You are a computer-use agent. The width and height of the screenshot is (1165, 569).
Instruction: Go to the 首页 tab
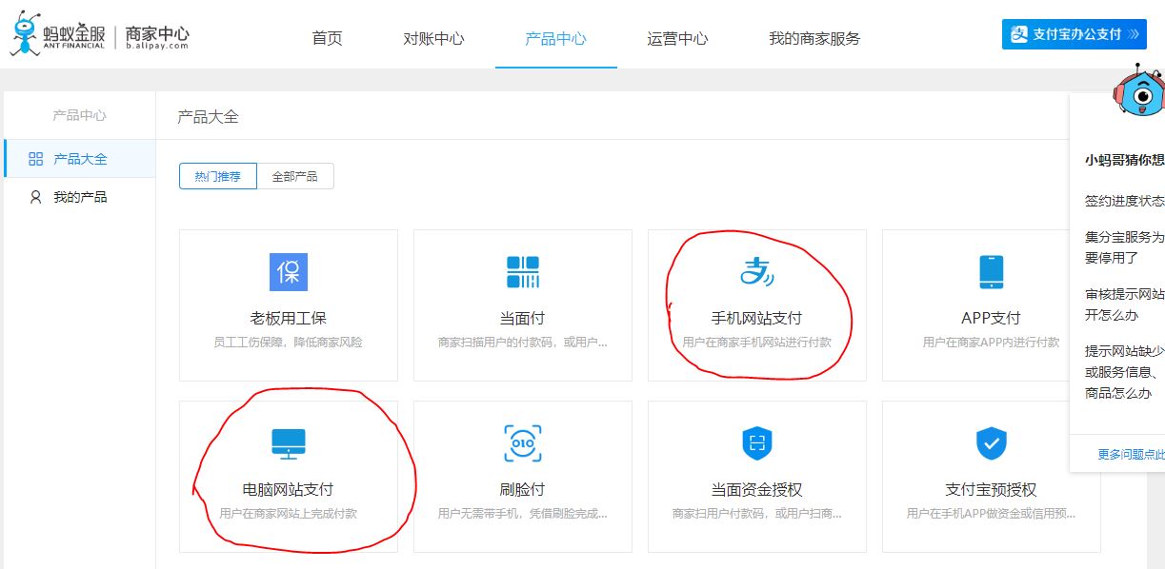[x=327, y=38]
